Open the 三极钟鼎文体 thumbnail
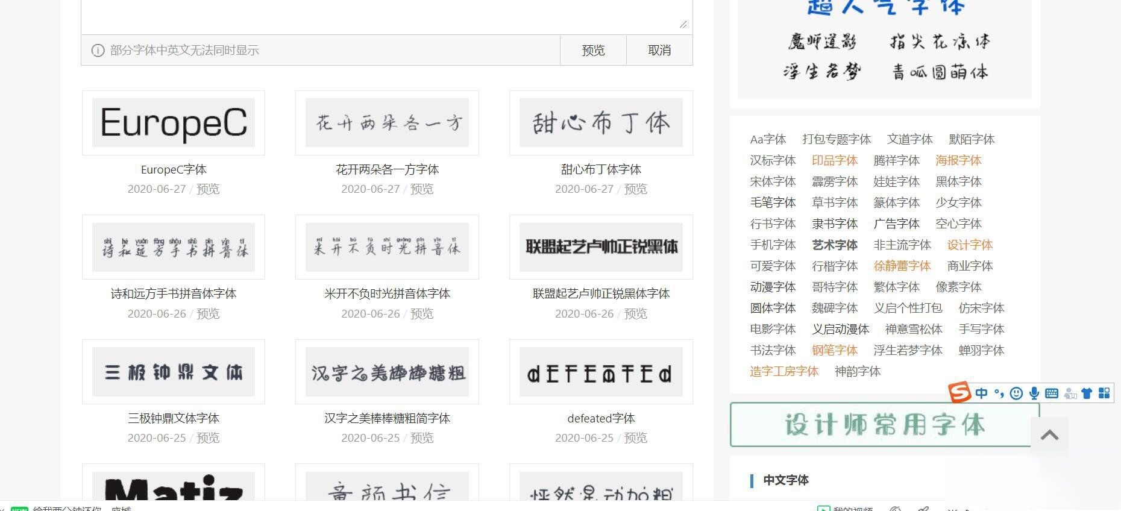 point(174,372)
